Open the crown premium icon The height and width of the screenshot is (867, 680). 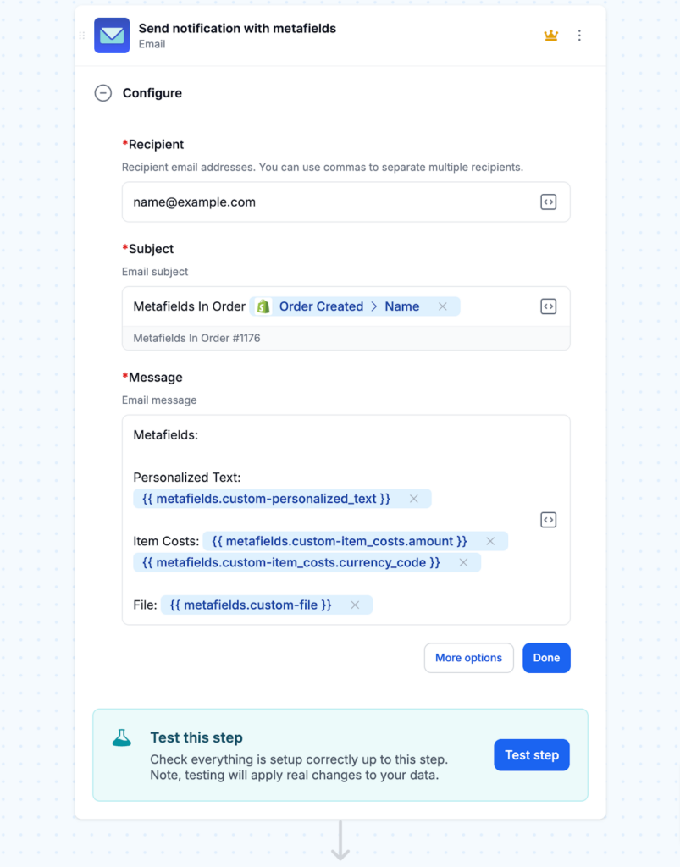[550, 36]
